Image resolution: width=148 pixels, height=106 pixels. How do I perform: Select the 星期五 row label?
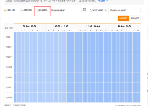tap(9, 77)
